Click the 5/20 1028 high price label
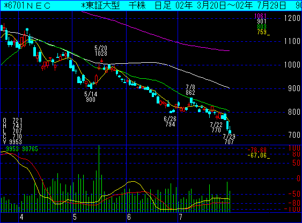 point(101,50)
